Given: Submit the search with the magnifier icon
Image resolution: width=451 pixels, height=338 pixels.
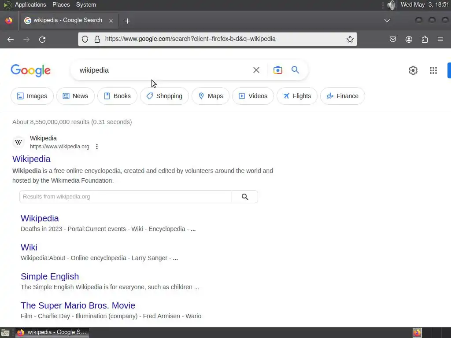Looking at the screenshot, I should coord(295,70).
